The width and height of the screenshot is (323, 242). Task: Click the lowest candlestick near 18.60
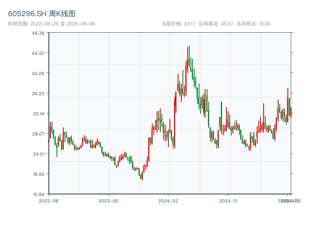pyautogui.click(x=143, y=176)
